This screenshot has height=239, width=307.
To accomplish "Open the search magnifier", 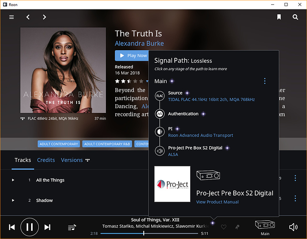I will coord(295,17).
